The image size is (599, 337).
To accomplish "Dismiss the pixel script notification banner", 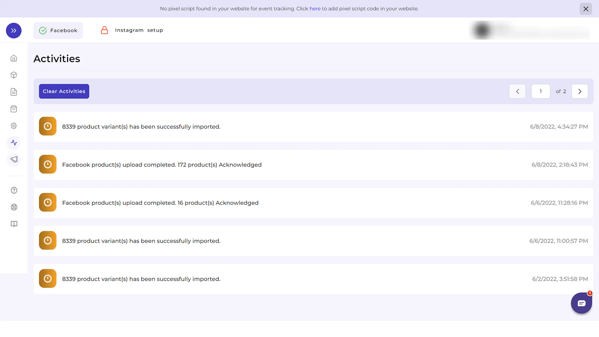I will pyautogui.click(x=586, y=9).
